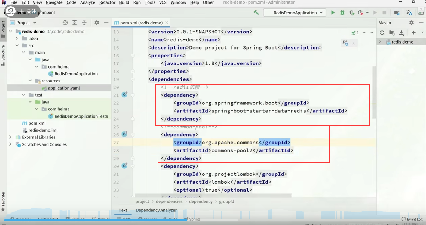Open the VCS menu
The height and width of the screenshot is (225, 426).
point(163,2)
